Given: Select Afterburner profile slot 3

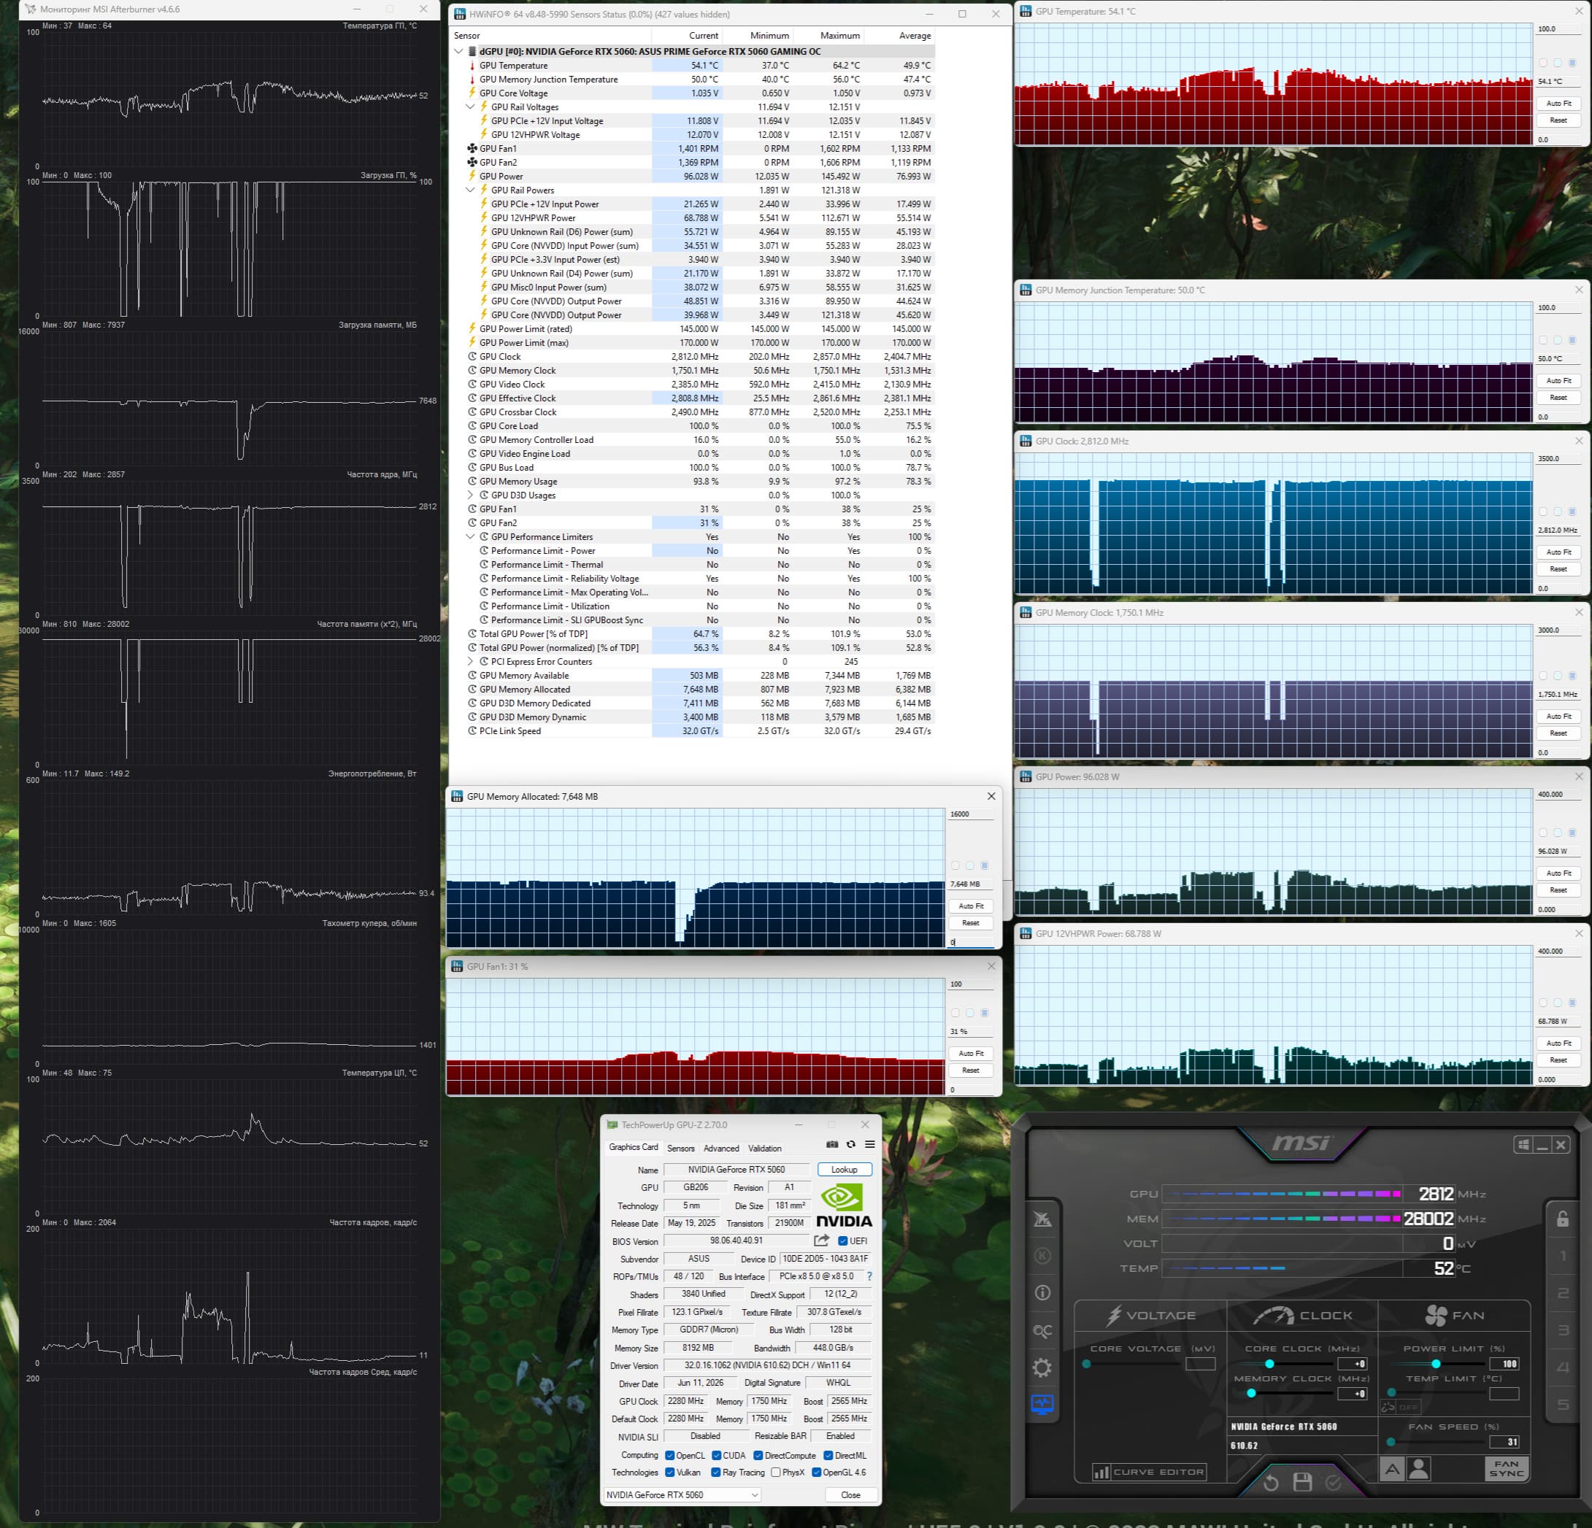Looking at the screenshot, I should click(x=1563, y=1330).
